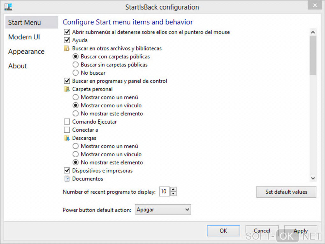This screenshot has height=244, width=325.
Task: Click the StartIsBack app icon in title bar
Action: (x=8, y=7)
